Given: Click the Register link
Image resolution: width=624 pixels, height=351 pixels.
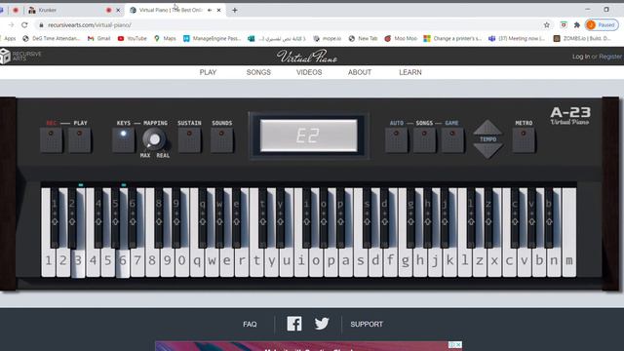Looking at the screenshot, I should pyautogui.click(x=610, y=57).
